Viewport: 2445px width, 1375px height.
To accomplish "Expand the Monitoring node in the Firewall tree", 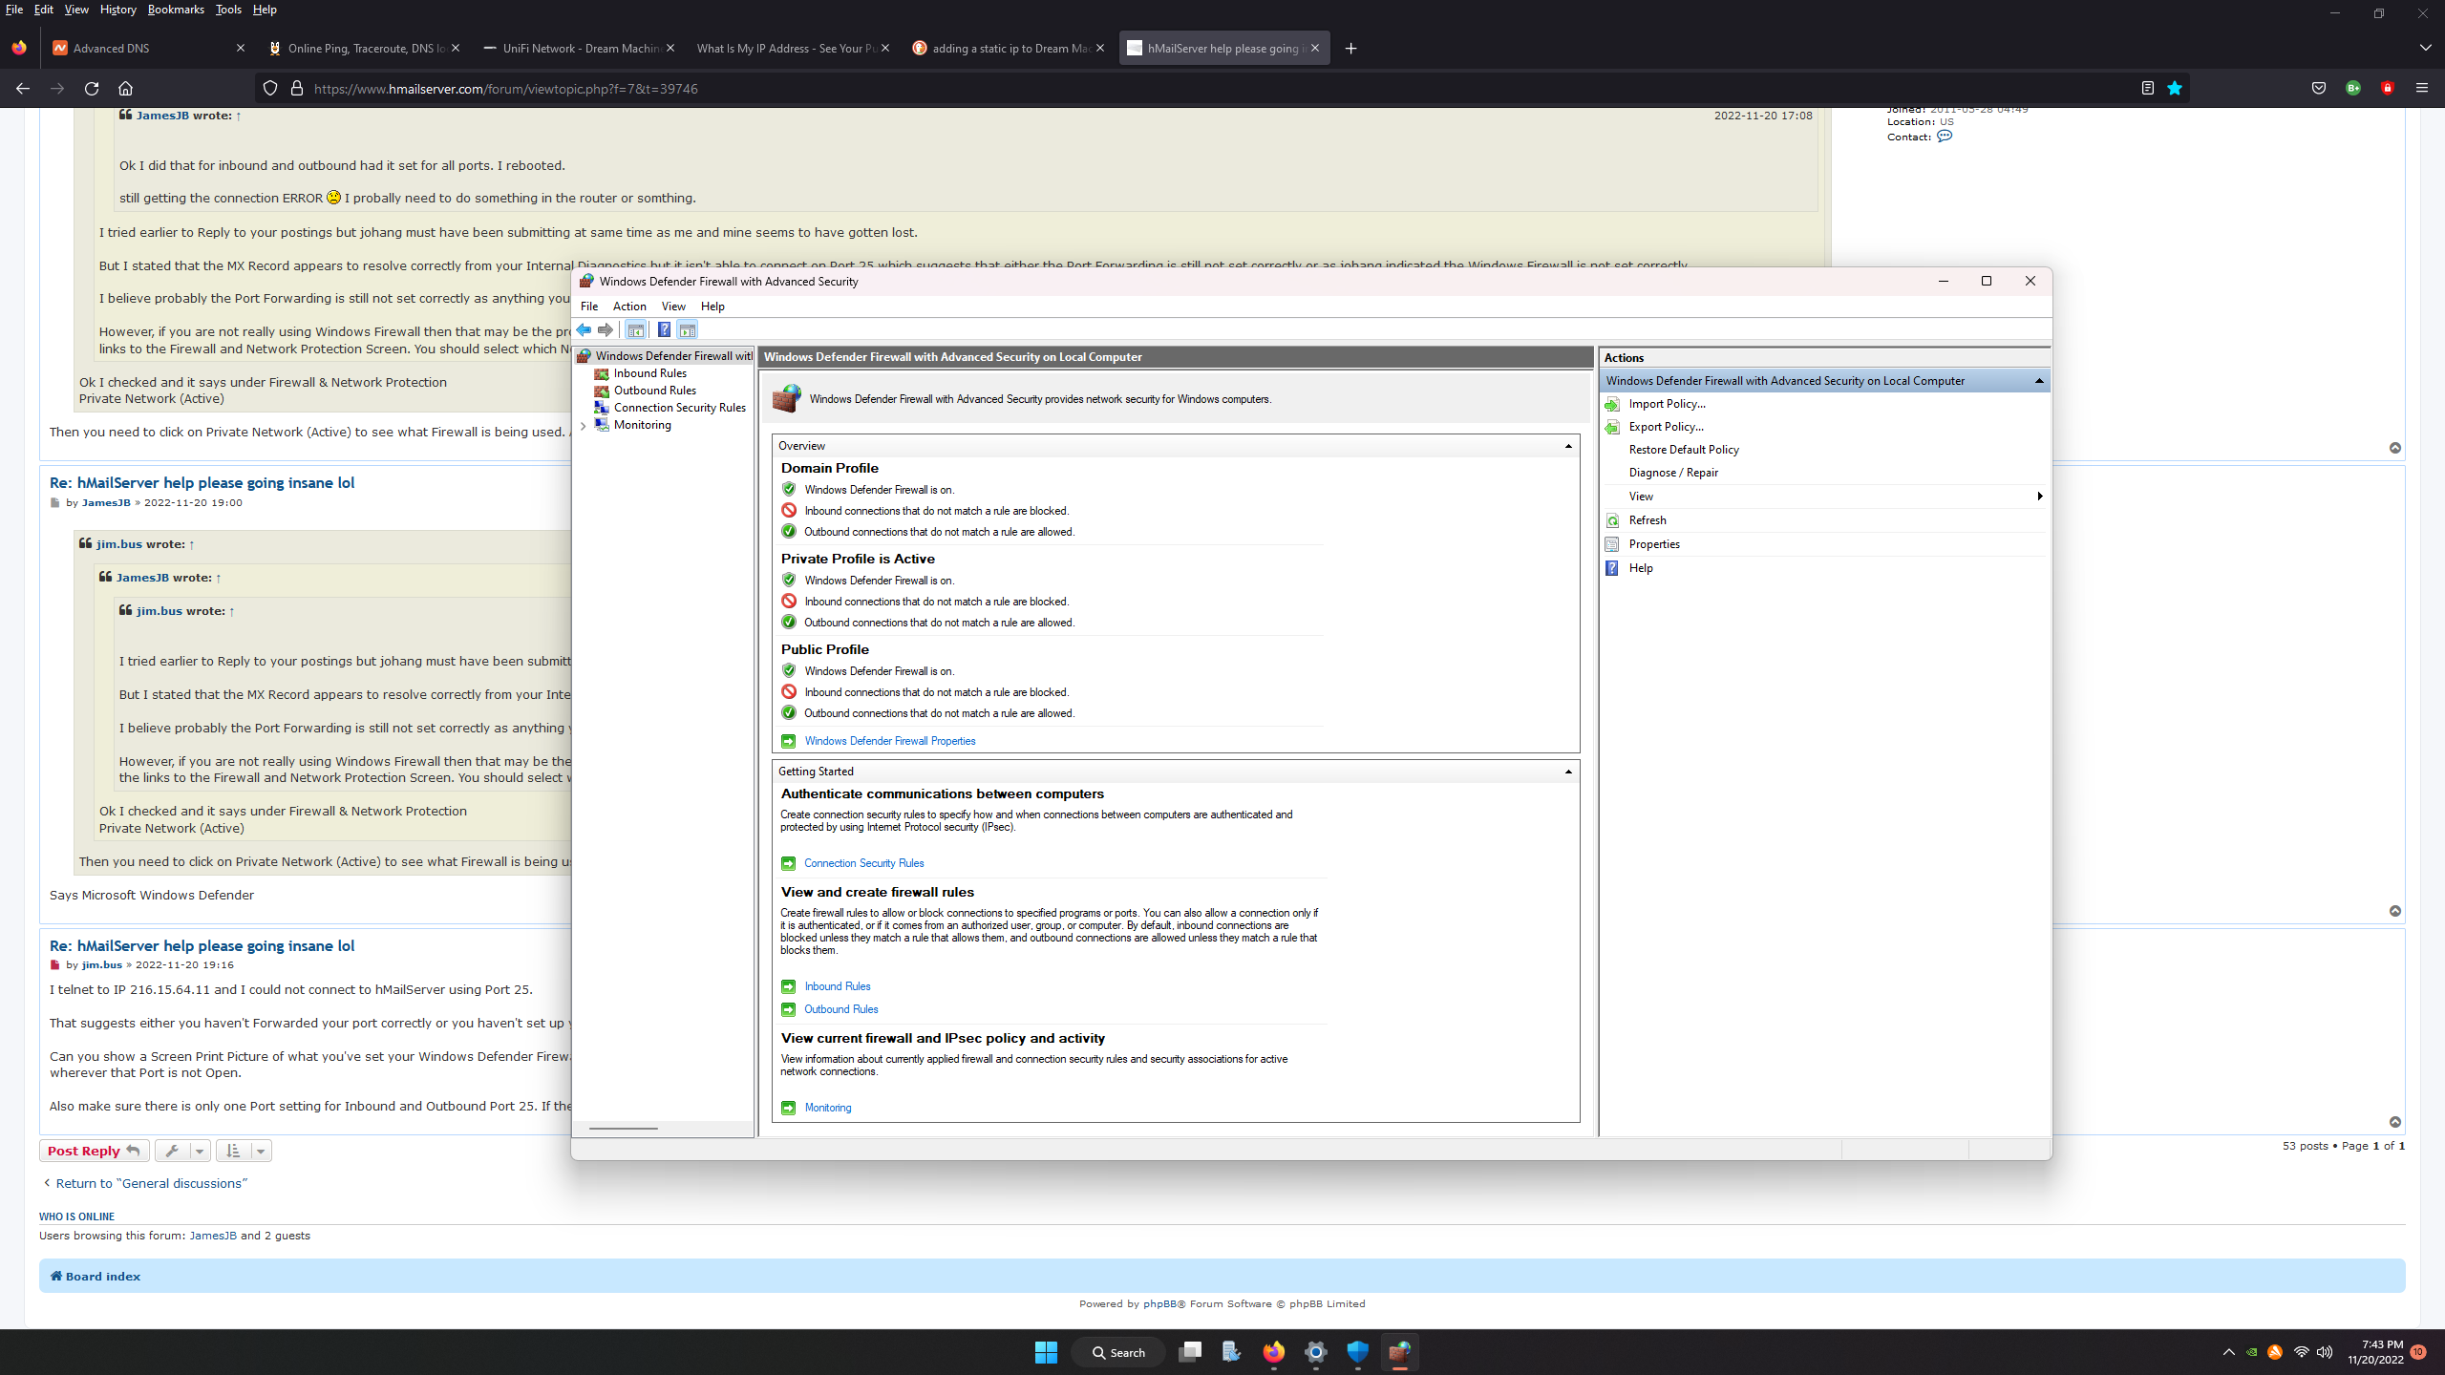I will point(584,426).
